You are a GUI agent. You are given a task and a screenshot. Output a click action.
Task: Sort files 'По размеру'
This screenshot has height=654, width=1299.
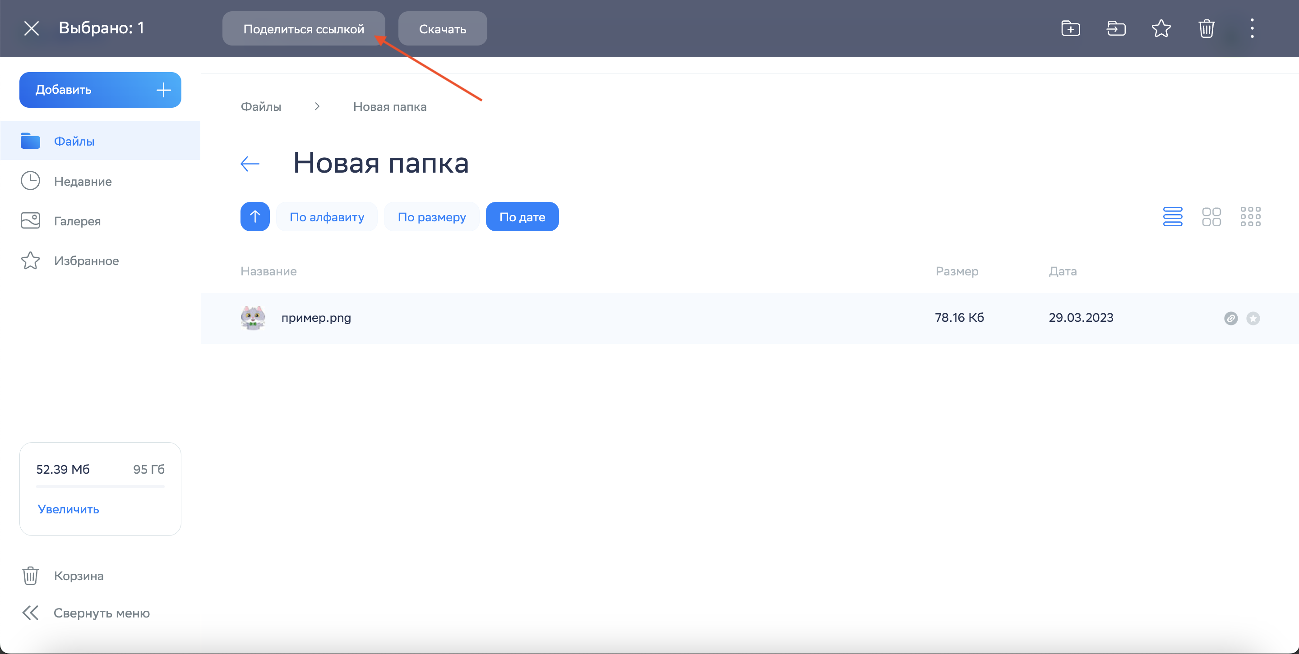pos(432,217)
